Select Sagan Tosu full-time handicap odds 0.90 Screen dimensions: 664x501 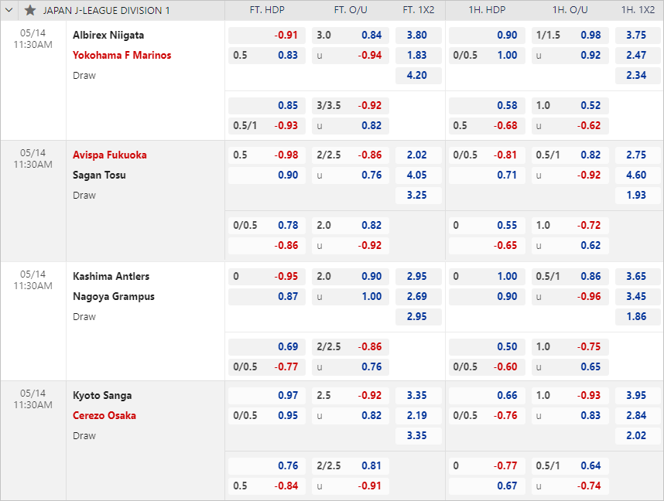tap(267, 176)
